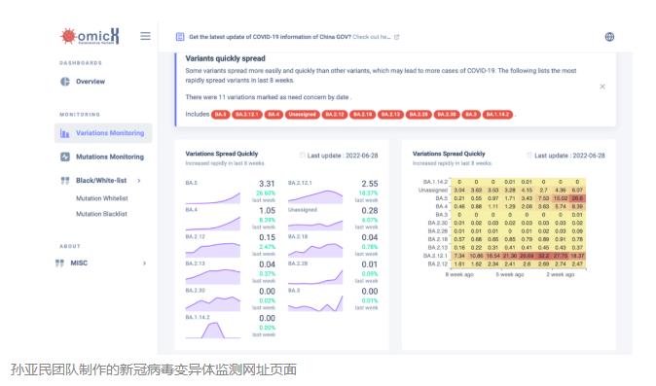The image size is (656, 386).
Task: Go to Mutations Monitoring
Action: [x=110, y=157]
